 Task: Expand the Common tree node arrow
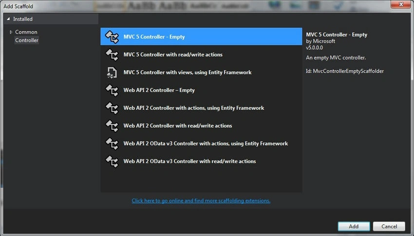point(11,32)
